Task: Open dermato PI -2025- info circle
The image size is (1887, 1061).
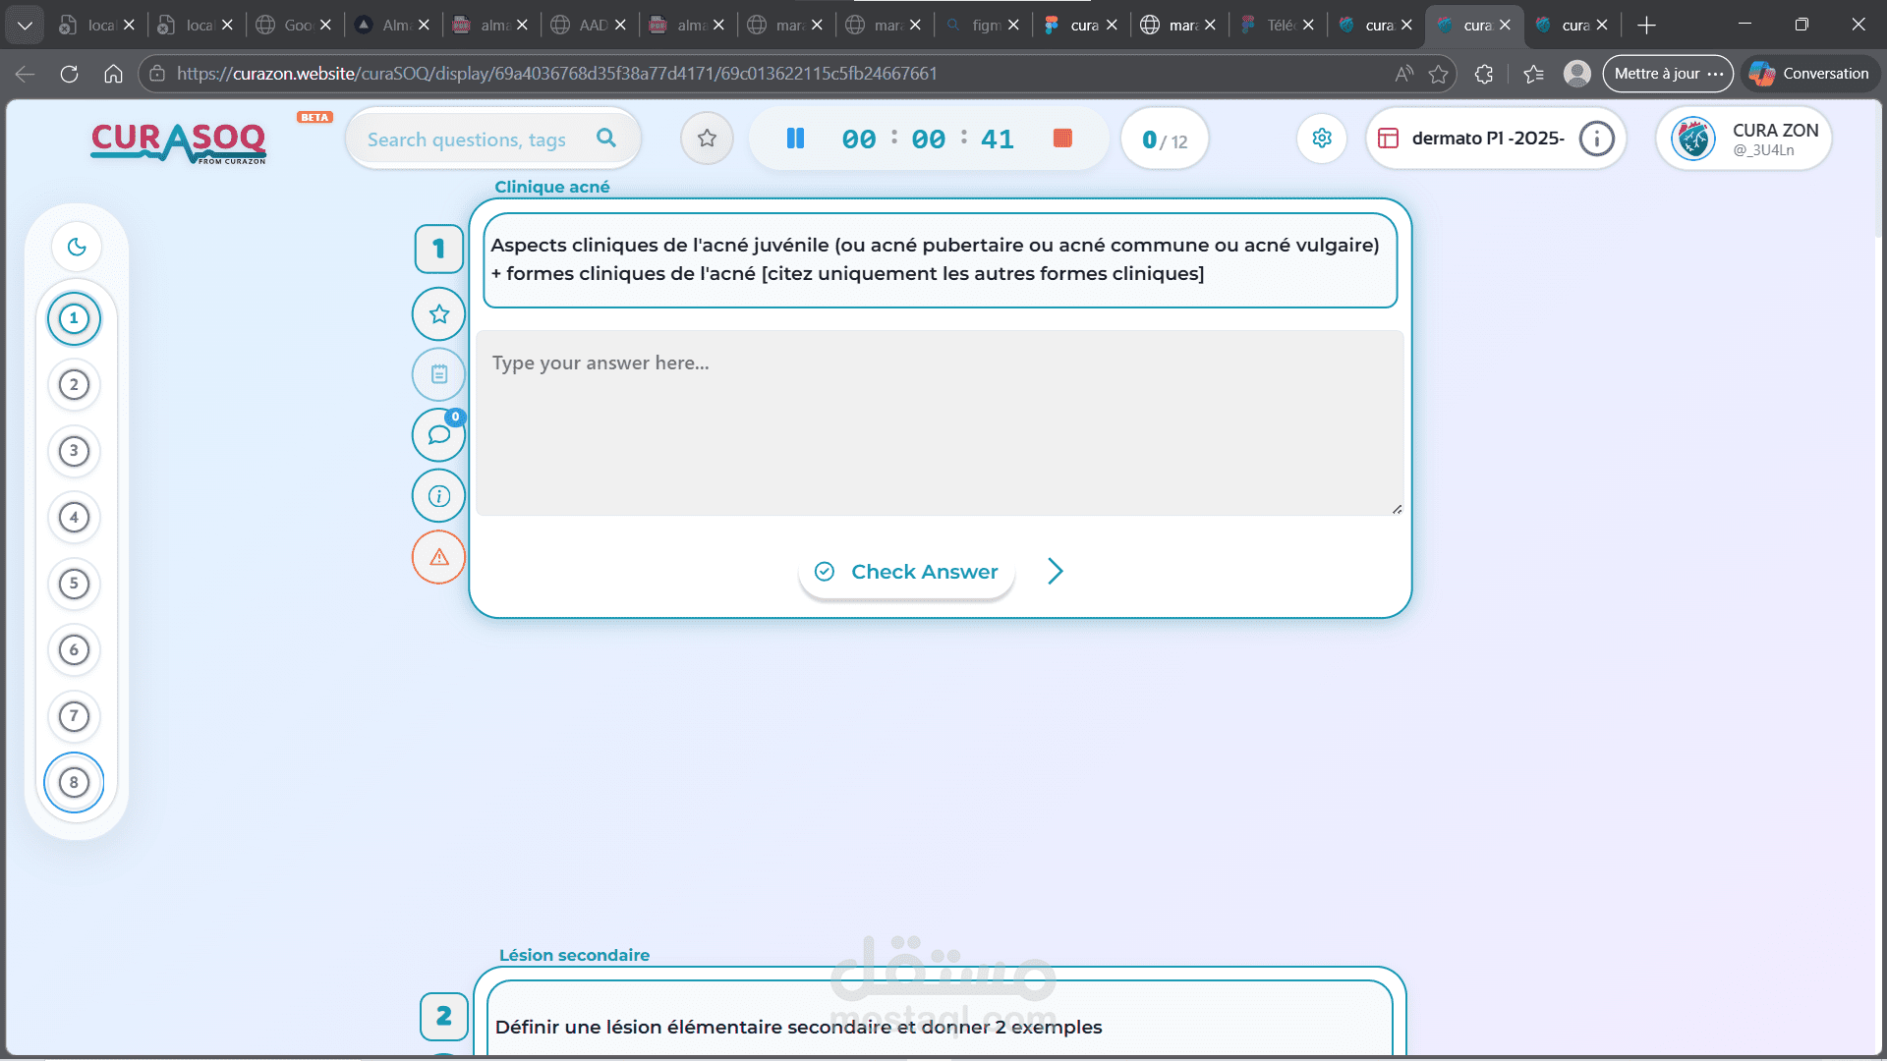Action: (x=1596, y=139)
